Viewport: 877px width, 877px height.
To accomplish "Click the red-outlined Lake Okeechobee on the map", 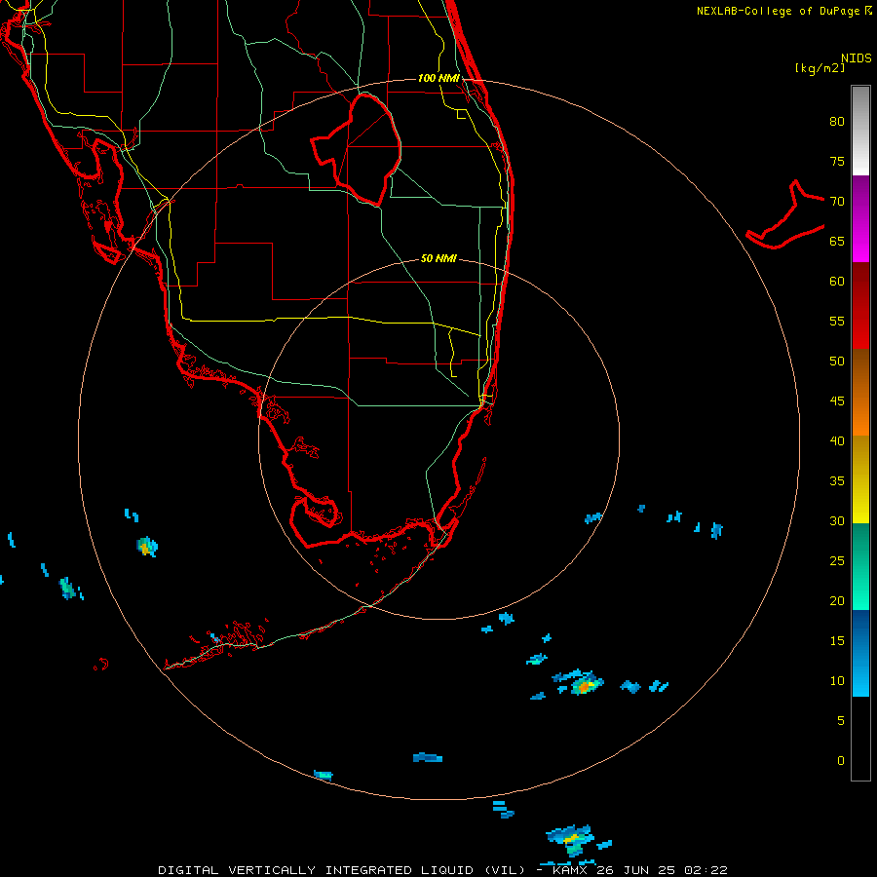I will click(357, 149).
